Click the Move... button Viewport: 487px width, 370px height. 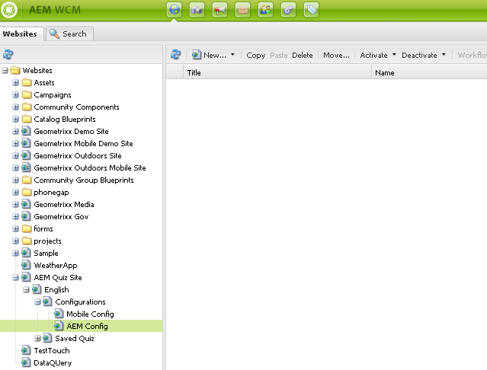pyautogui.click(x=336, y=56)
